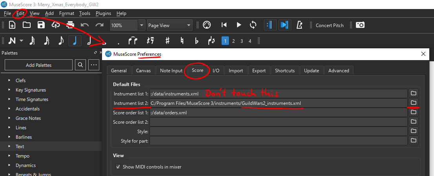Select voice 3
434x176 pixels.
click(242, 41)
